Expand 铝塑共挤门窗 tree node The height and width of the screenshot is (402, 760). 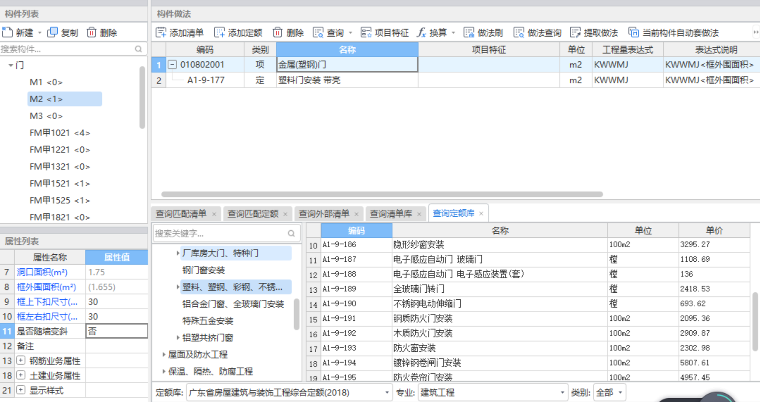pyautogui.click(x=178, y=338)
